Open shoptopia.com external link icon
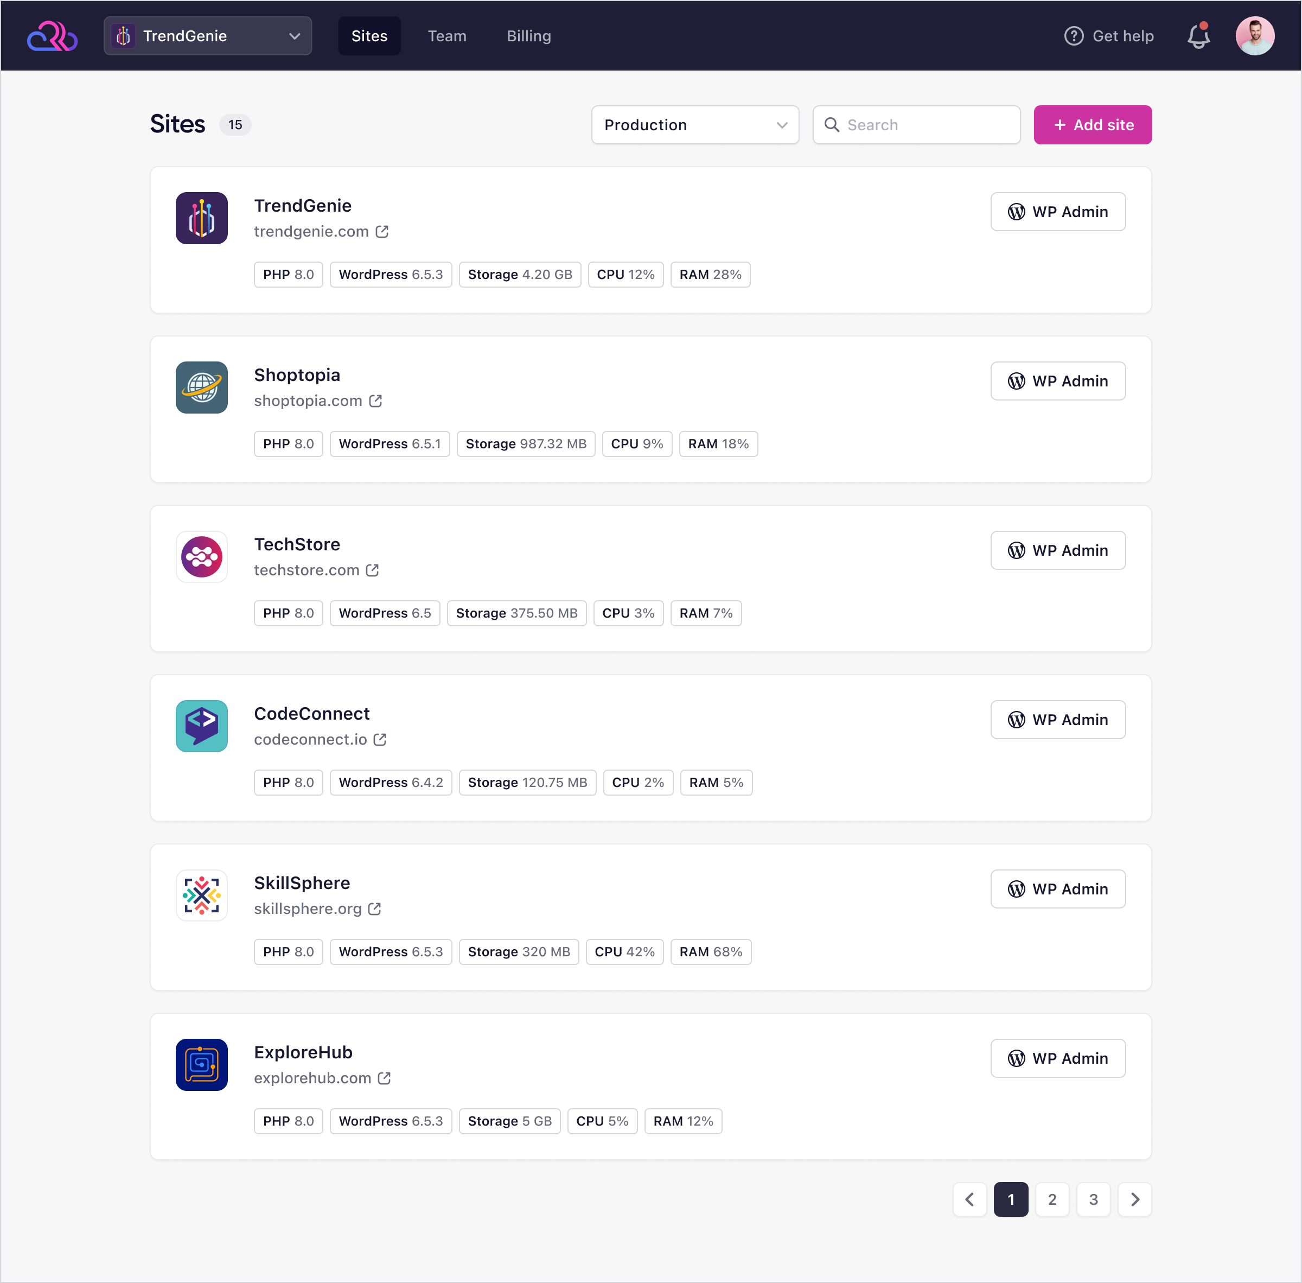1302x1283 pixels. pos(375,401)
